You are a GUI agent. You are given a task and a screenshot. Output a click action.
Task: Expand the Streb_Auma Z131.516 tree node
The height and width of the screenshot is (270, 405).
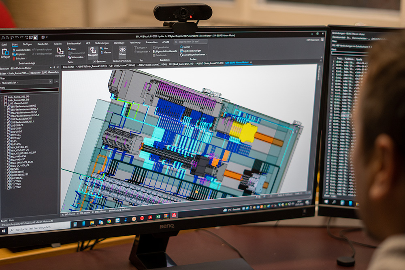pyautogui.click(x=2, y=101)
